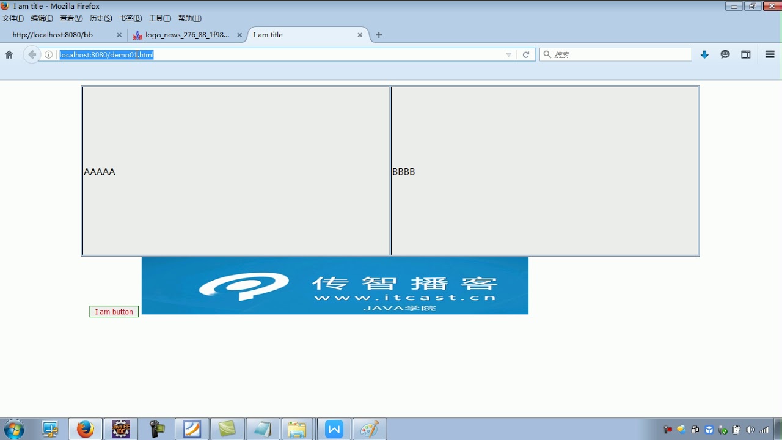
Task: Click the back arrow button
Action: coord(32,54)
